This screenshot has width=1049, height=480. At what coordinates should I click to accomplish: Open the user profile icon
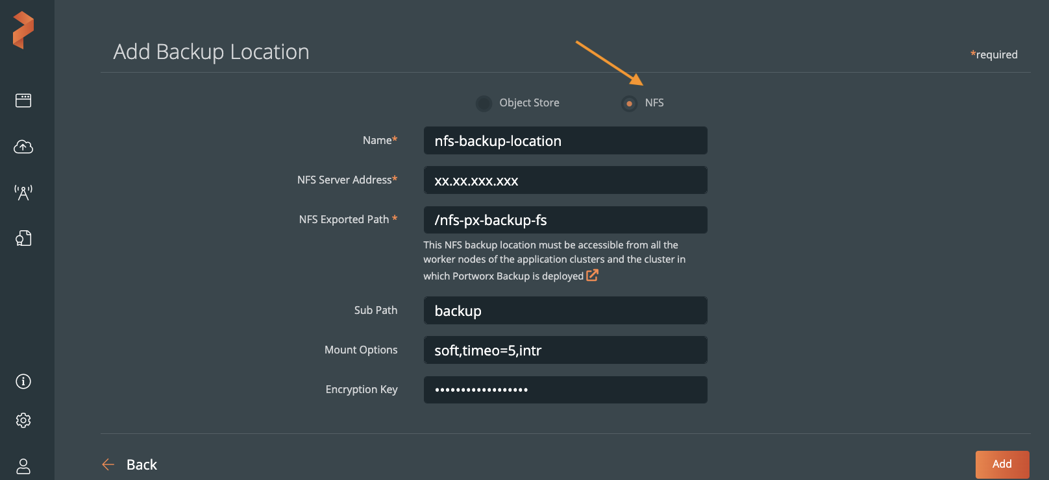[x=23, y=466]
